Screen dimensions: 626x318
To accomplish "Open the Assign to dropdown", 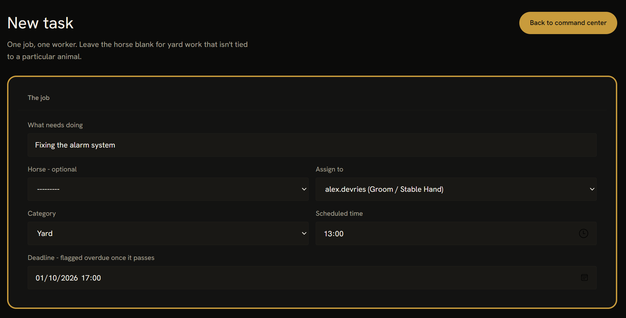I will click(456, 189).
